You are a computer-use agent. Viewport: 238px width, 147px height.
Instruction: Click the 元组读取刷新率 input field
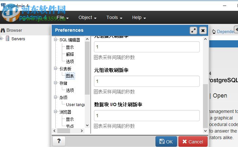pyautogui.click(x=147, y=81)
